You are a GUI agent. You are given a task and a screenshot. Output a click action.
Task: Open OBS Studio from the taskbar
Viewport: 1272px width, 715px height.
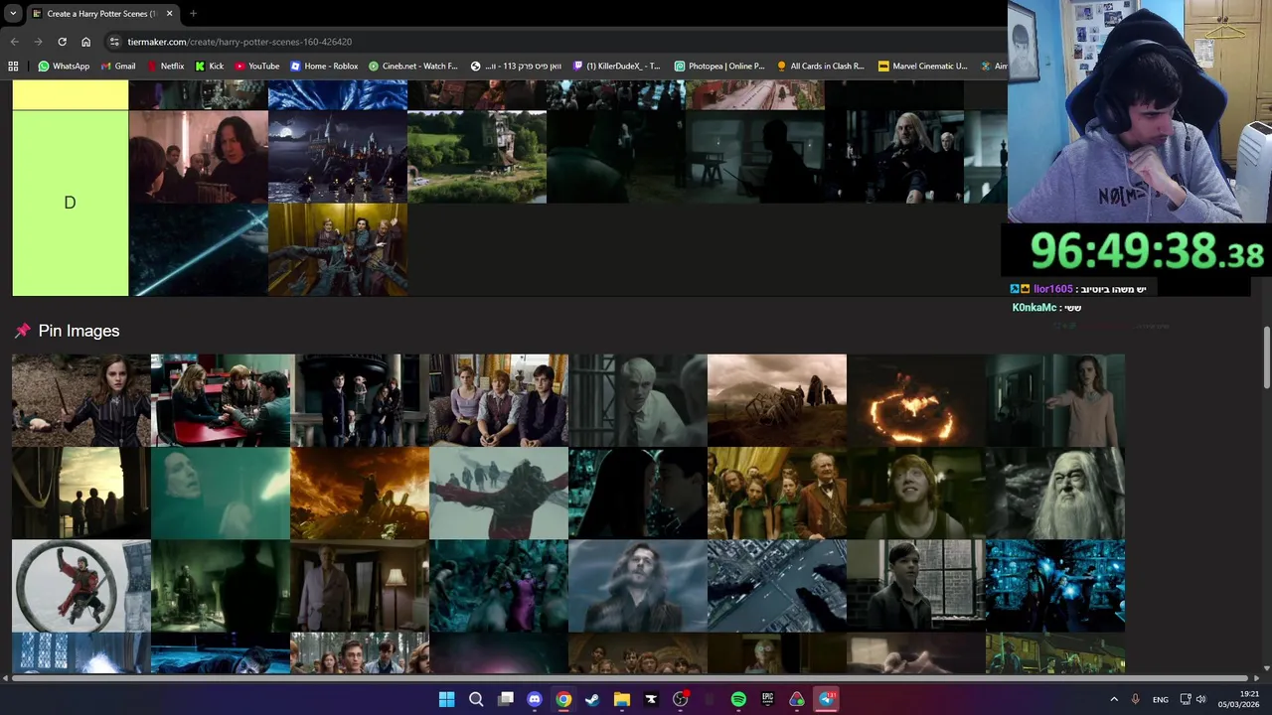click(681, 699)
